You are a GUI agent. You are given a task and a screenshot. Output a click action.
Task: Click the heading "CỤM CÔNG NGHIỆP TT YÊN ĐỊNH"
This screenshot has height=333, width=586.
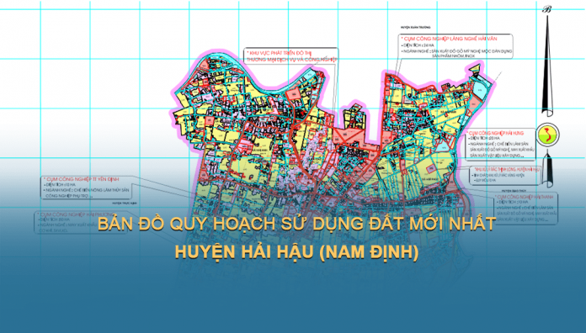(x=82, y=180)
